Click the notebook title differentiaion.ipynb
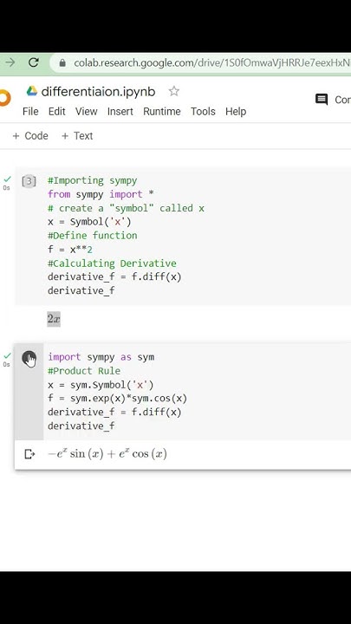 98,92
